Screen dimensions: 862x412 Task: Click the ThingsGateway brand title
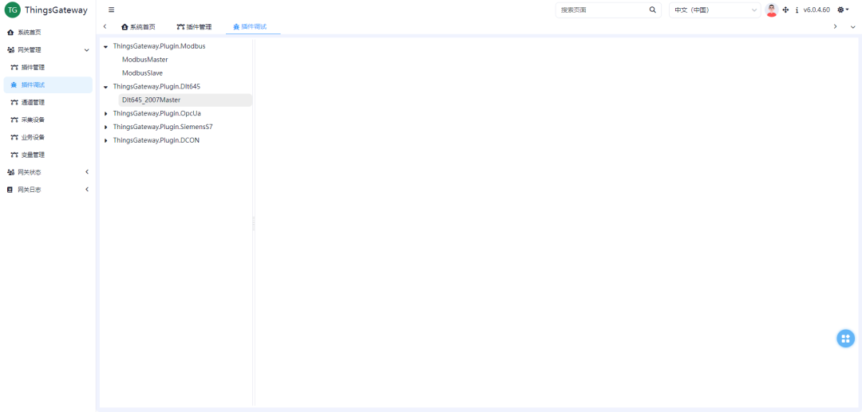click(x=56, y=10)
